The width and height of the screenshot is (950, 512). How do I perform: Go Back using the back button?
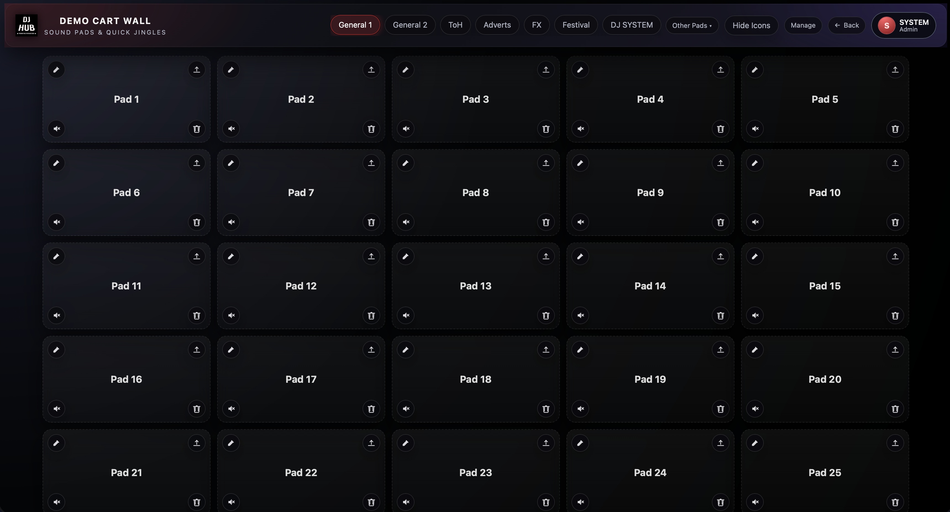[x=846, y=25]
